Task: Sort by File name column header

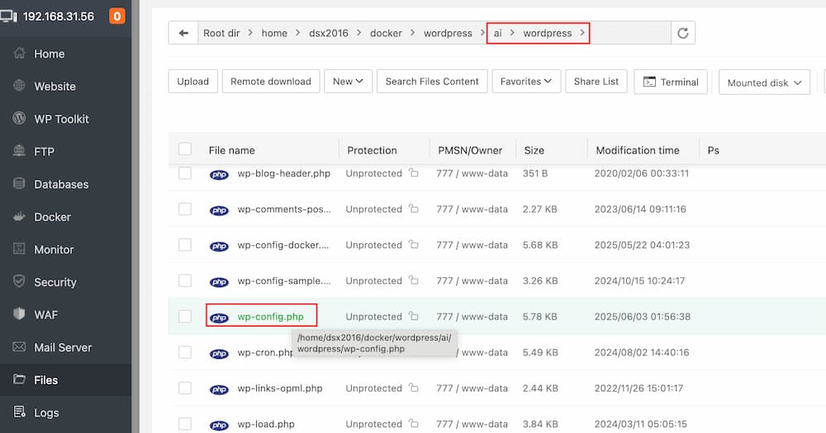Action: pos(232,150)
